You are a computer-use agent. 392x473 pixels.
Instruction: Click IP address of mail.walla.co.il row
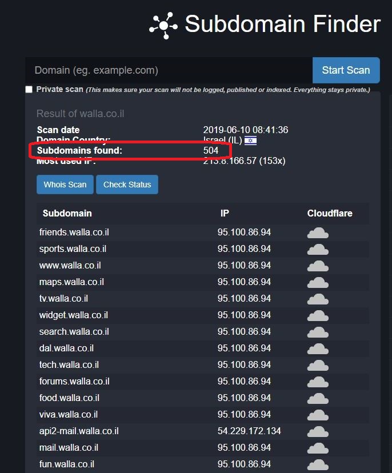coord(244,448)
